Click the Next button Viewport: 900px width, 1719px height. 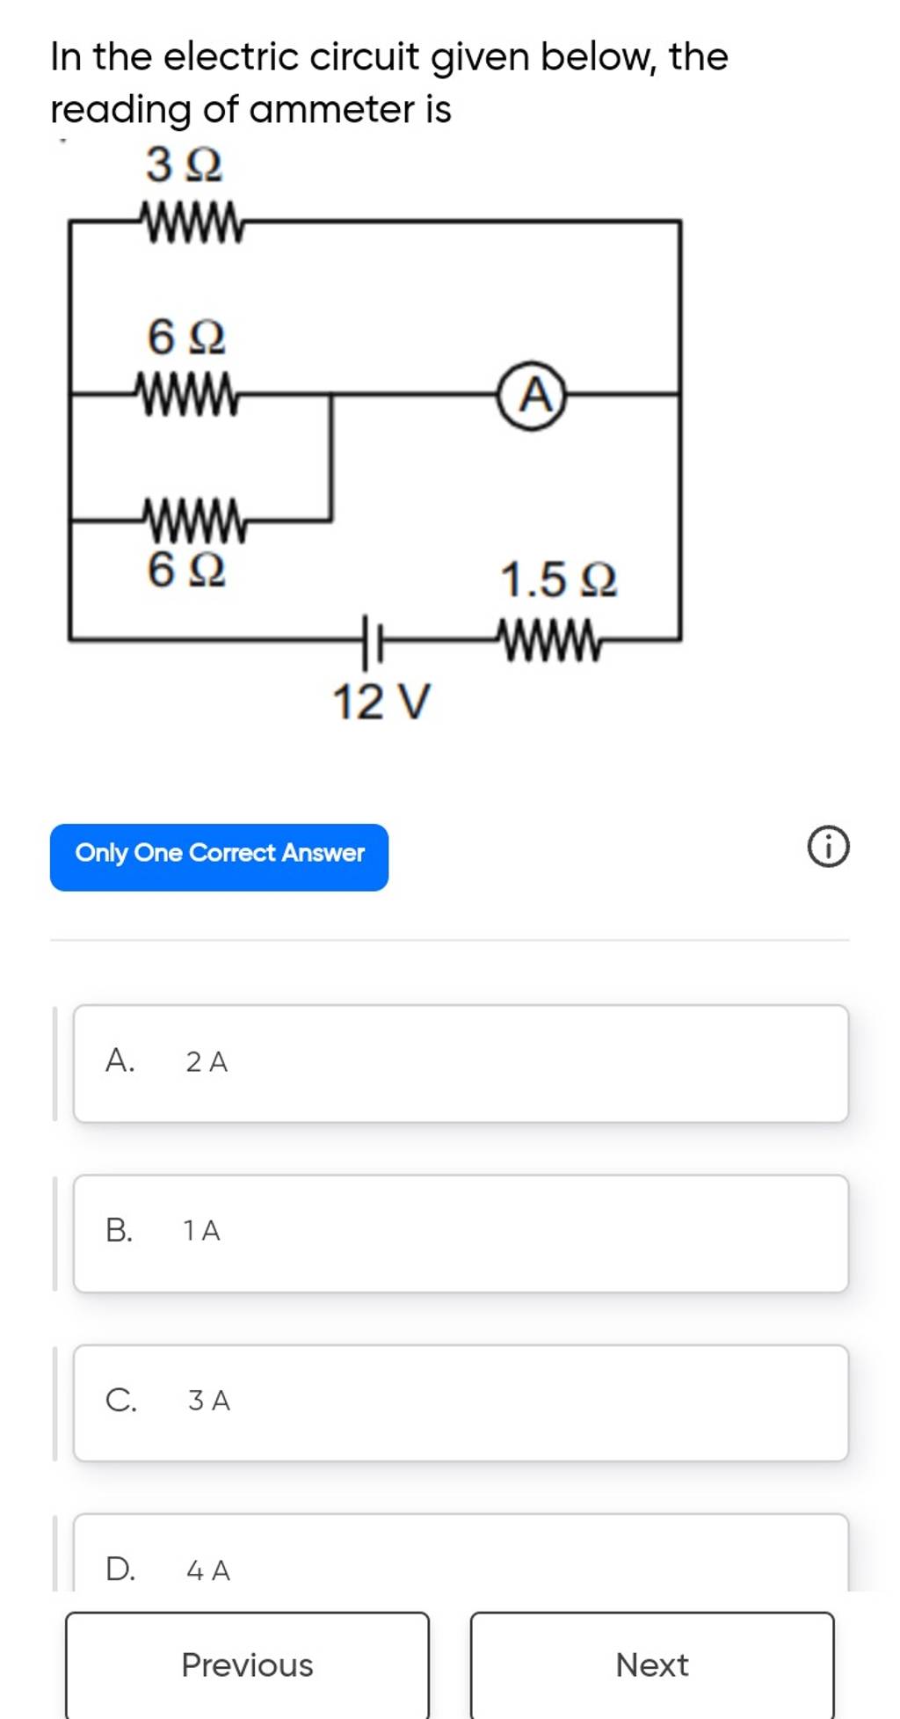coord(650,1665)
